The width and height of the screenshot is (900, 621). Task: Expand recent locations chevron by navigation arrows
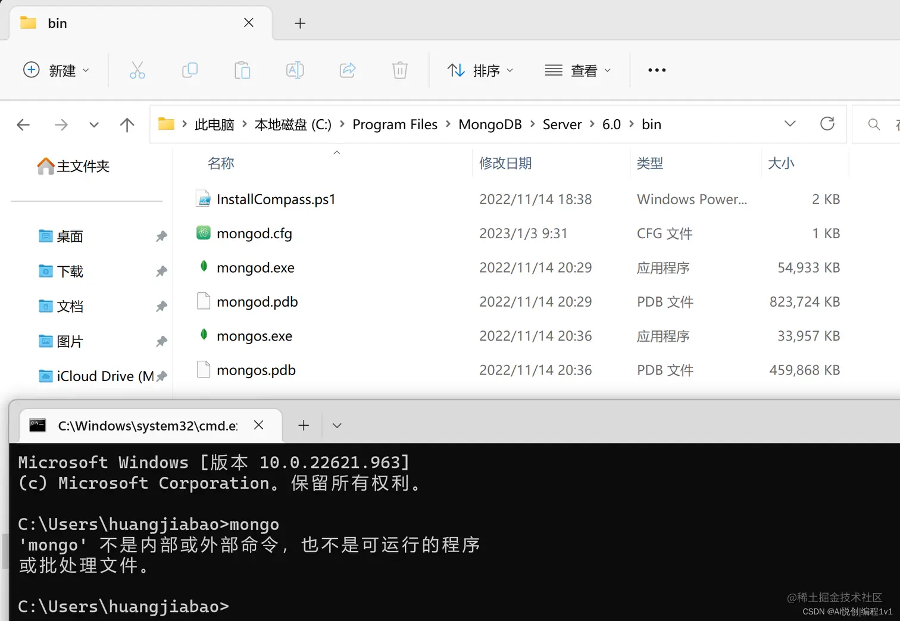point(94,124)
